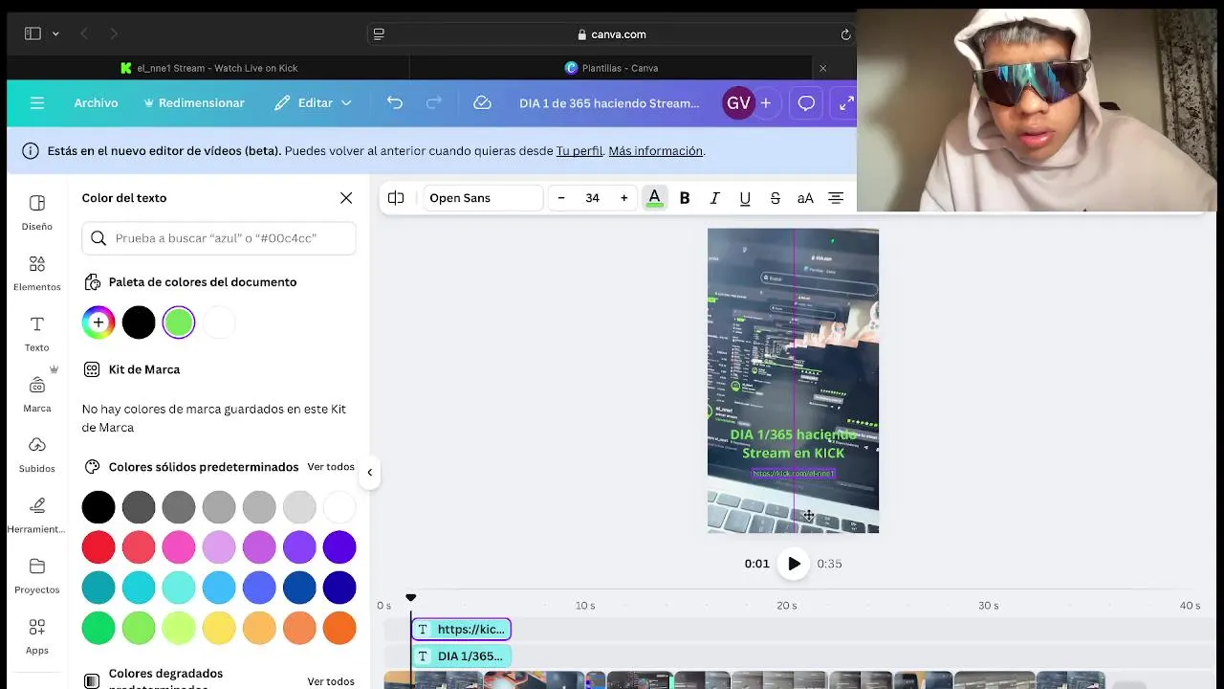Open the Apps sidebar panel
The image size is (1224, 689).
pos(37,636)
